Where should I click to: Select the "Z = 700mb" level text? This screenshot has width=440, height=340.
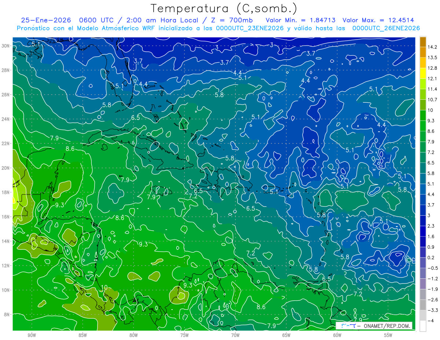(x=232, y=20)
